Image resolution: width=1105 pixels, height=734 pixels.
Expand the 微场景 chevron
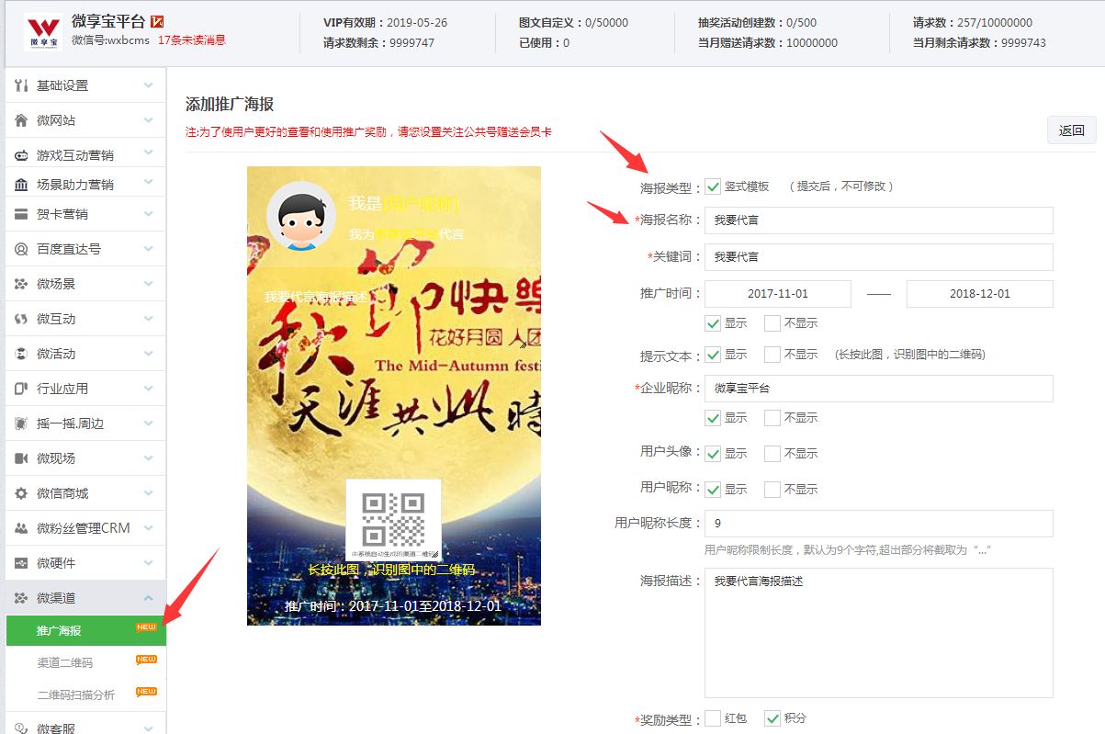[x=149, y=284]
